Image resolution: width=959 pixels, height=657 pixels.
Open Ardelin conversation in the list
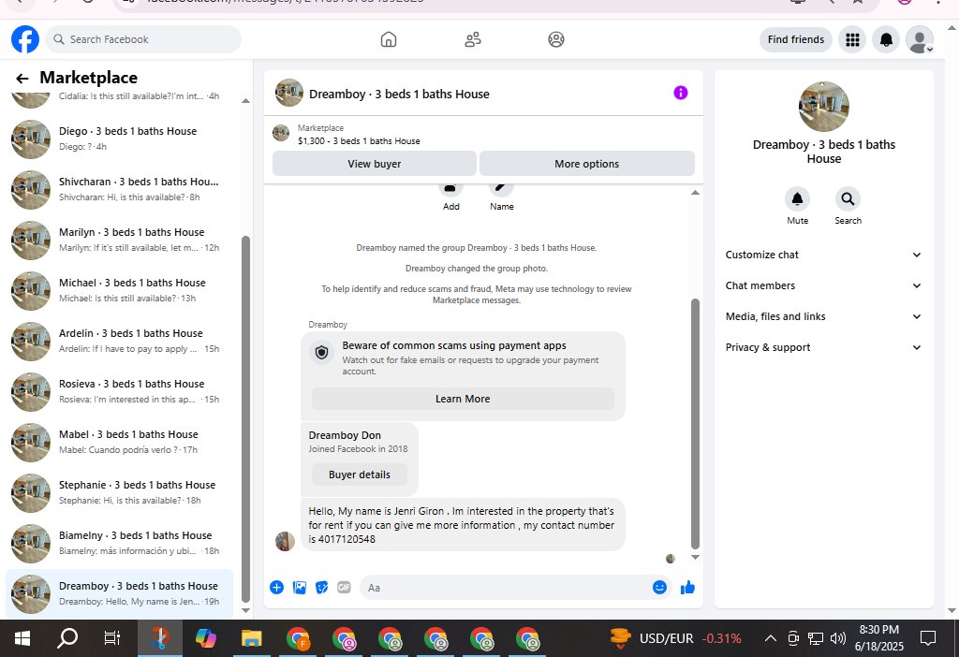[x=120, y=341]
